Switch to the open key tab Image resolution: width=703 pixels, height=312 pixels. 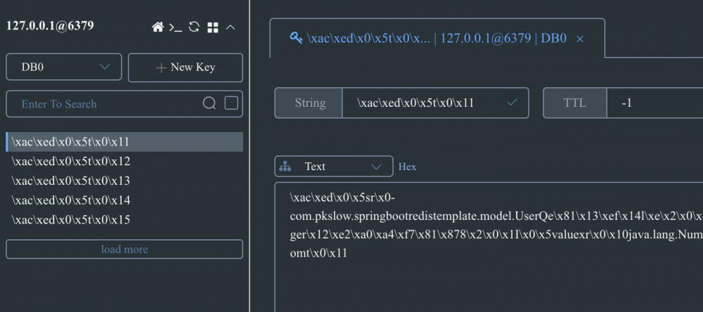429,39
